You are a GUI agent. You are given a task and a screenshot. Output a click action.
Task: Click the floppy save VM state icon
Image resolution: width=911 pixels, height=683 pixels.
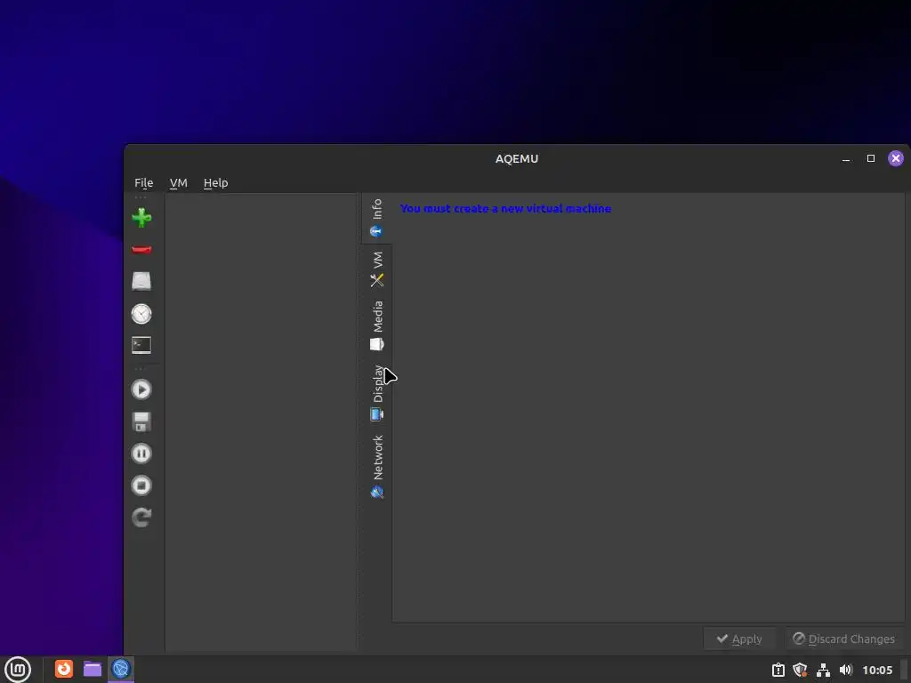(141, 422)
